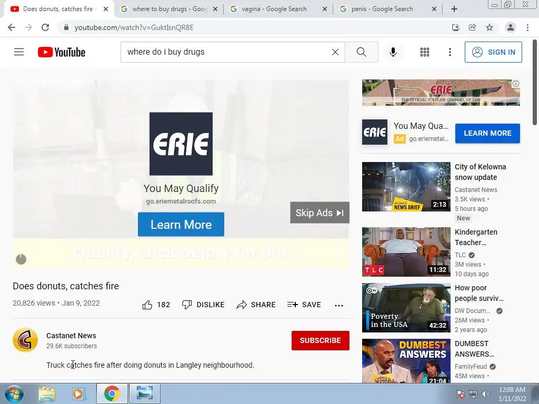Open 'DUMBEST ANSWERS...' video title
539x404 pixels.
coord(474,349)
